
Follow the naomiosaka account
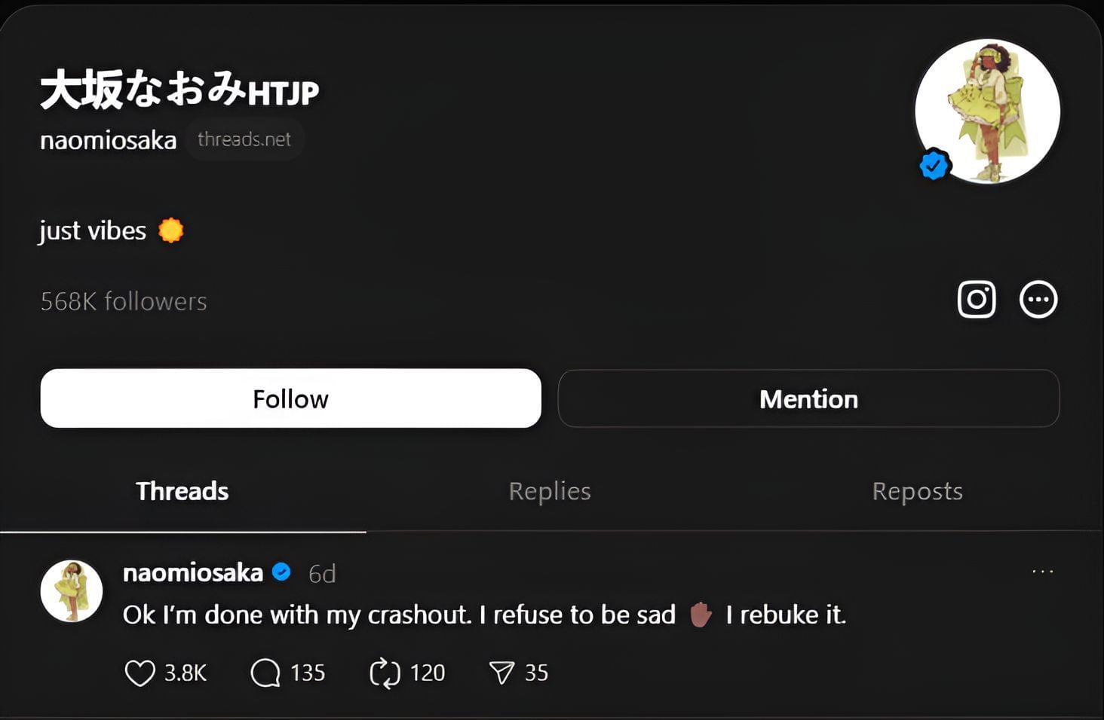click(x=290, y=398)
